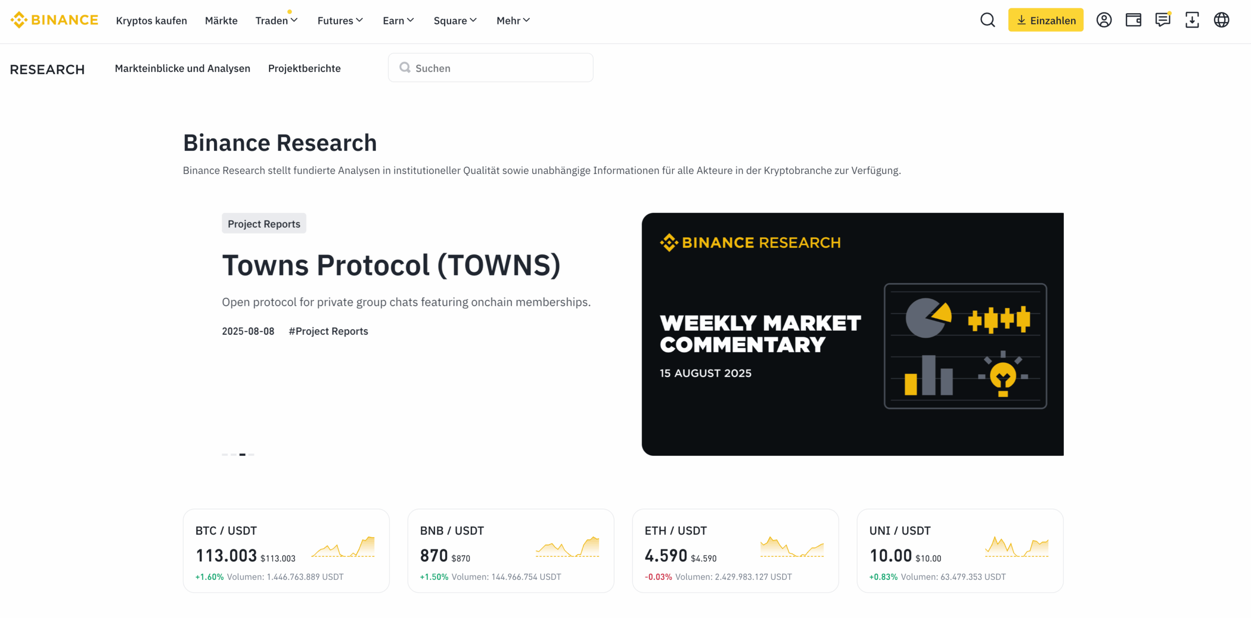Expand the Earn dropdown menu
Image resolution: width=1251 pixels, height=618 pixels.
click(x=398, y=21)
